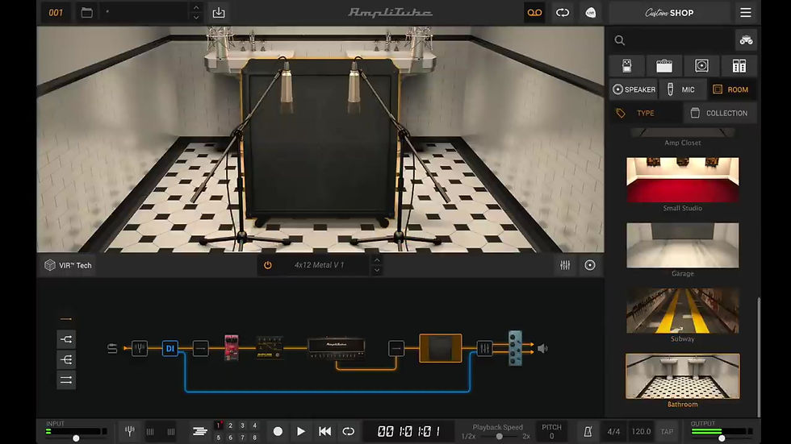Viewport: 791px width, 444px height.
Task: Click the preset name up arrow
Action: [x=195, y=9]
